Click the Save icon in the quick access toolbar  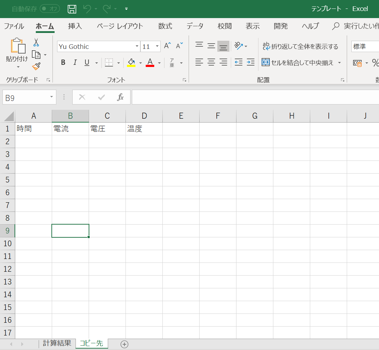pos(72,9)
